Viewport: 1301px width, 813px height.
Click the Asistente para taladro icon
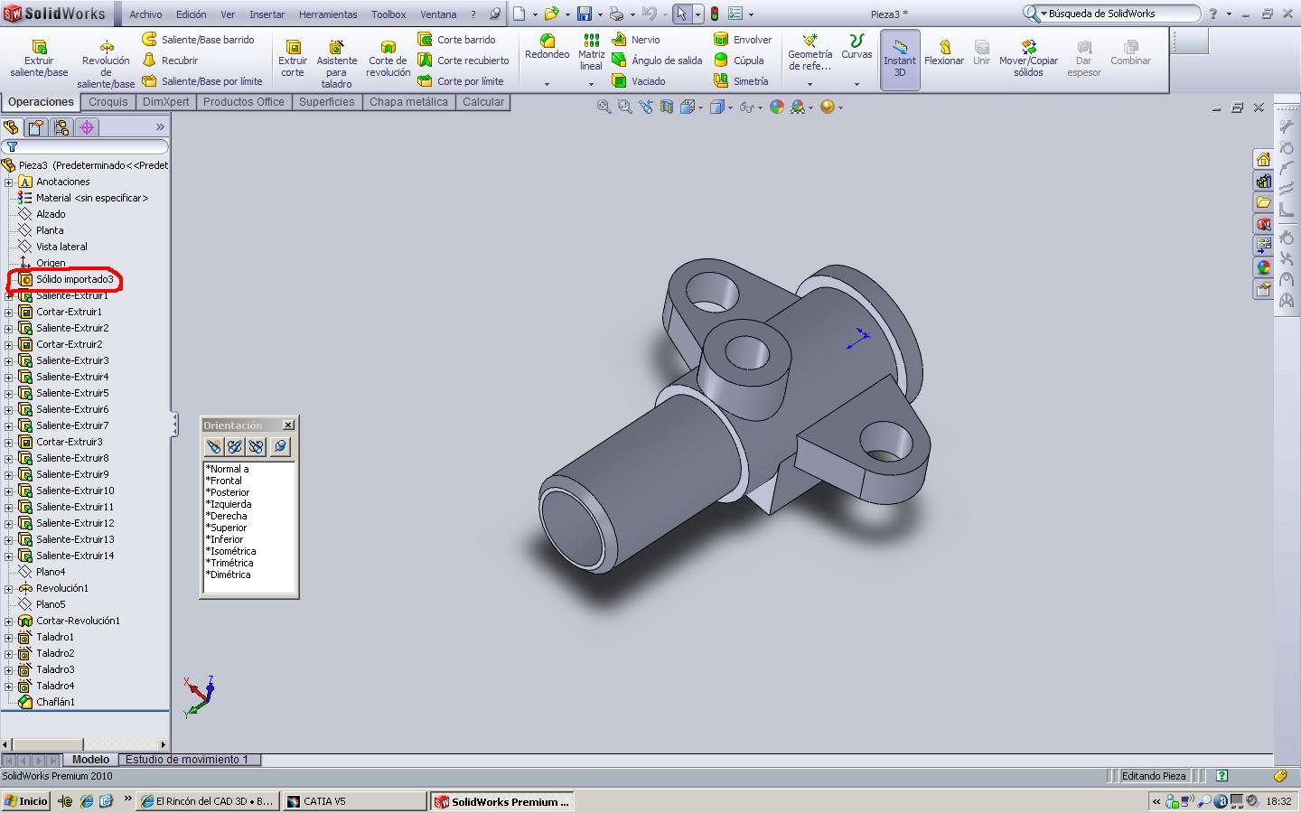[336, 58]
